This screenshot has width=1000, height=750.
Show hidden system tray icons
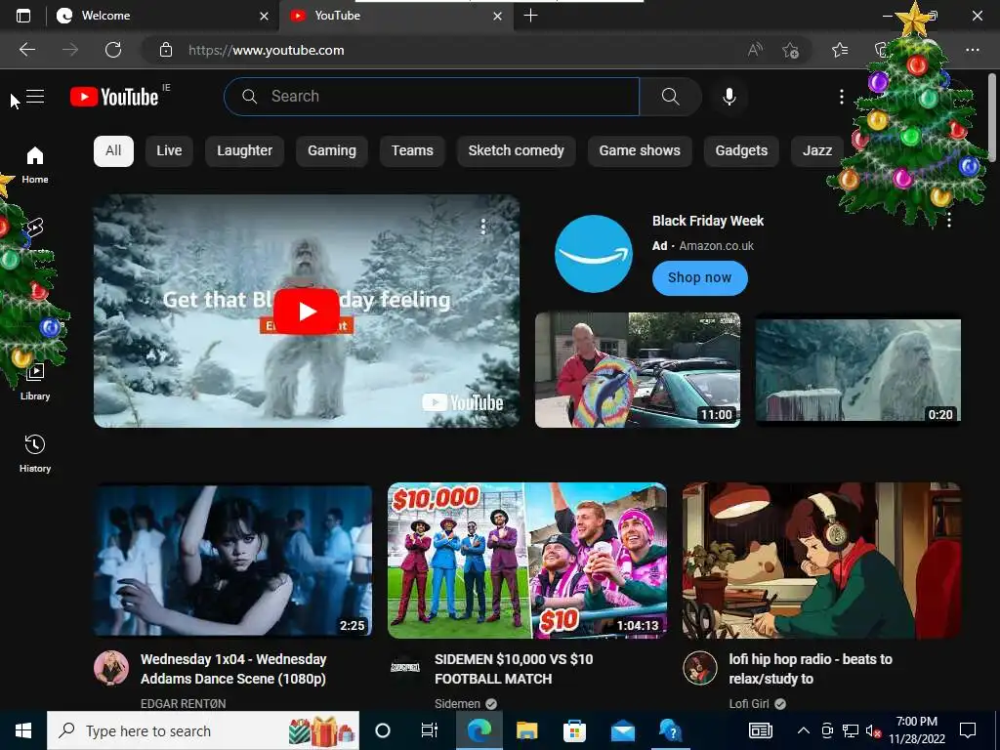click(x=804, y=730)
